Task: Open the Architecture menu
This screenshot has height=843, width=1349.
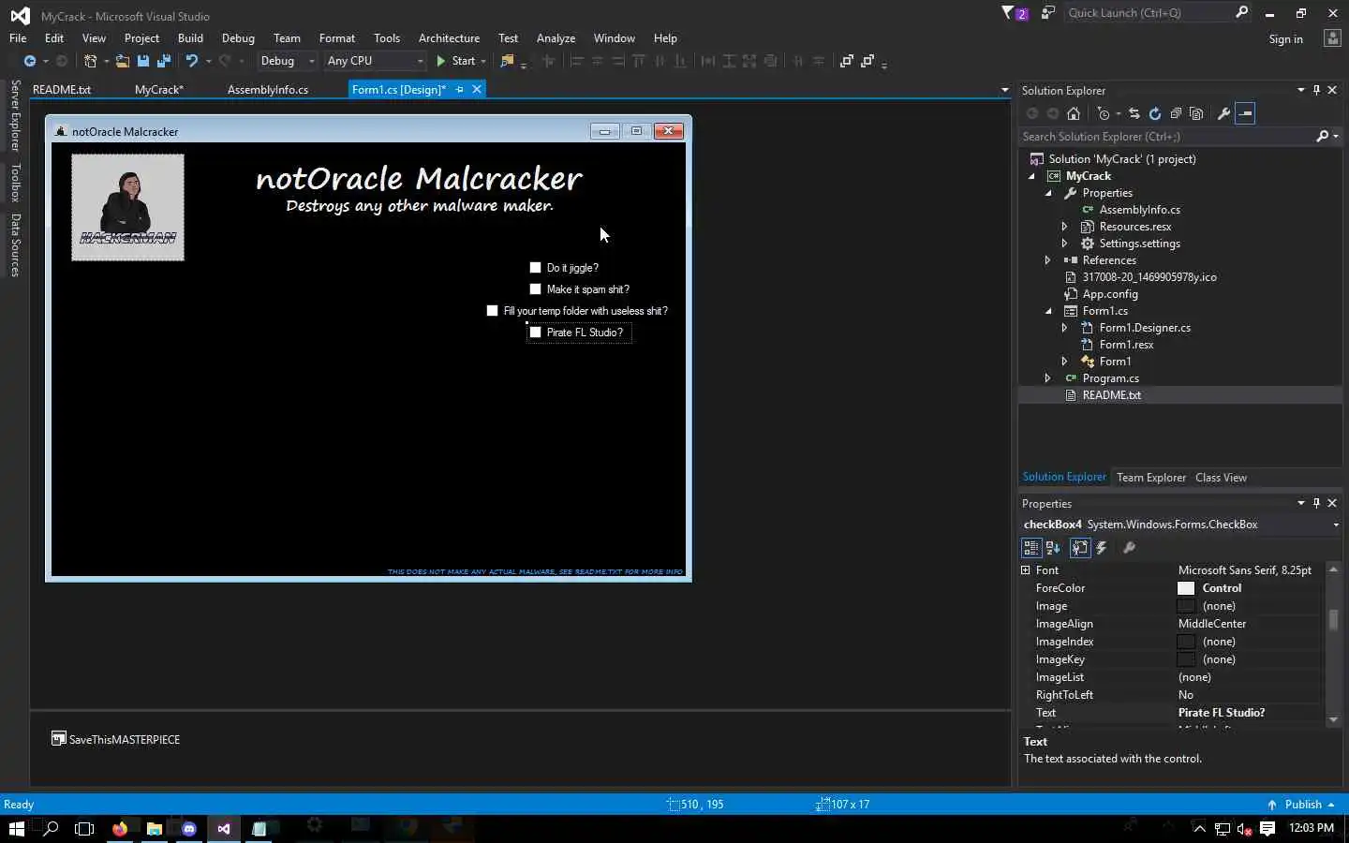Action: click(449, 38)
